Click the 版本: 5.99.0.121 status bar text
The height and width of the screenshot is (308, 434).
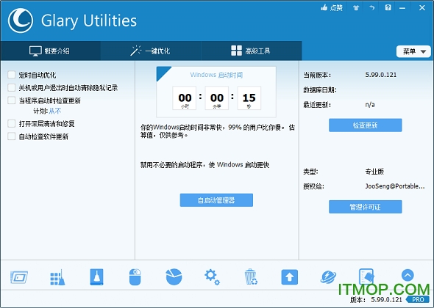coord(376,300)
